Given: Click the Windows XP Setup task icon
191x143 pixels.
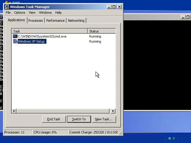Looking at the screenshot, I should [x=15, y=41].
